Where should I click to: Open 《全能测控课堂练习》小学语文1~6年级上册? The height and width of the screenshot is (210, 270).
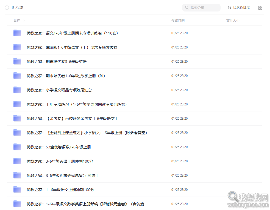[87, 133]
